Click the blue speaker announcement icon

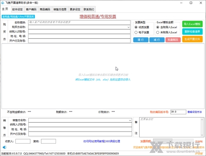[x=4, y=147]
